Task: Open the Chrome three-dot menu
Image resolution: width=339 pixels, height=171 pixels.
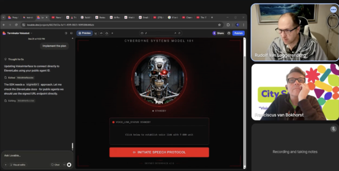Action: (x=244, y=25)
